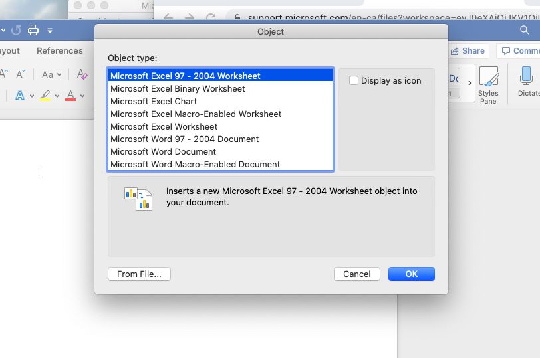Click the Redo arrow icon in Word toolbar
Image resolution: width=540 pixels, height=358 pixels.
click(x=16, y=31)
